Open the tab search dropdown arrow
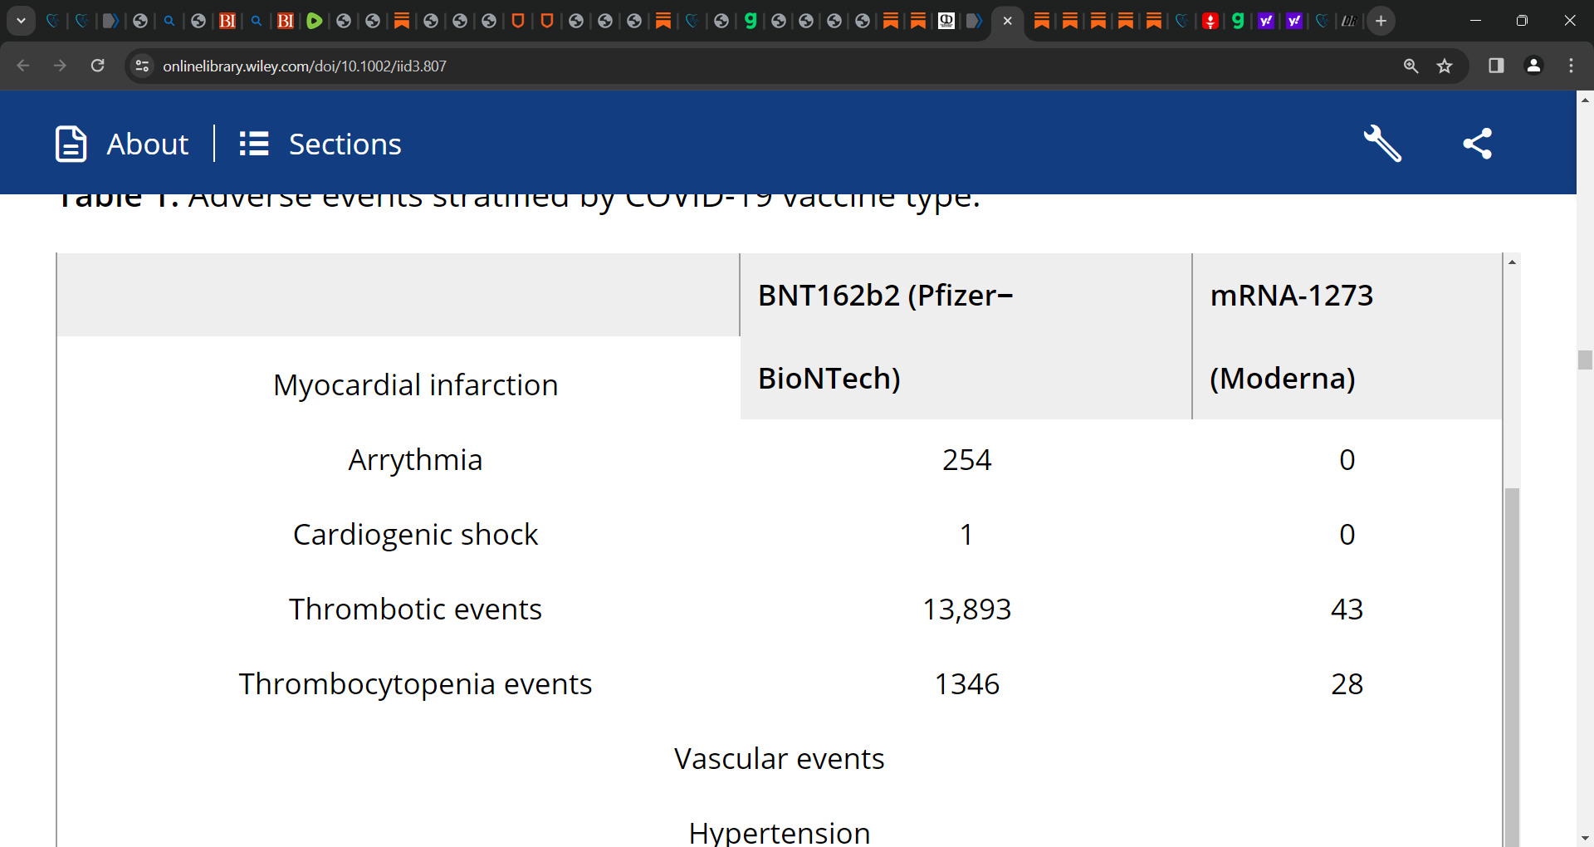The height and width of the screenshot is (847, 1594). 21,21
